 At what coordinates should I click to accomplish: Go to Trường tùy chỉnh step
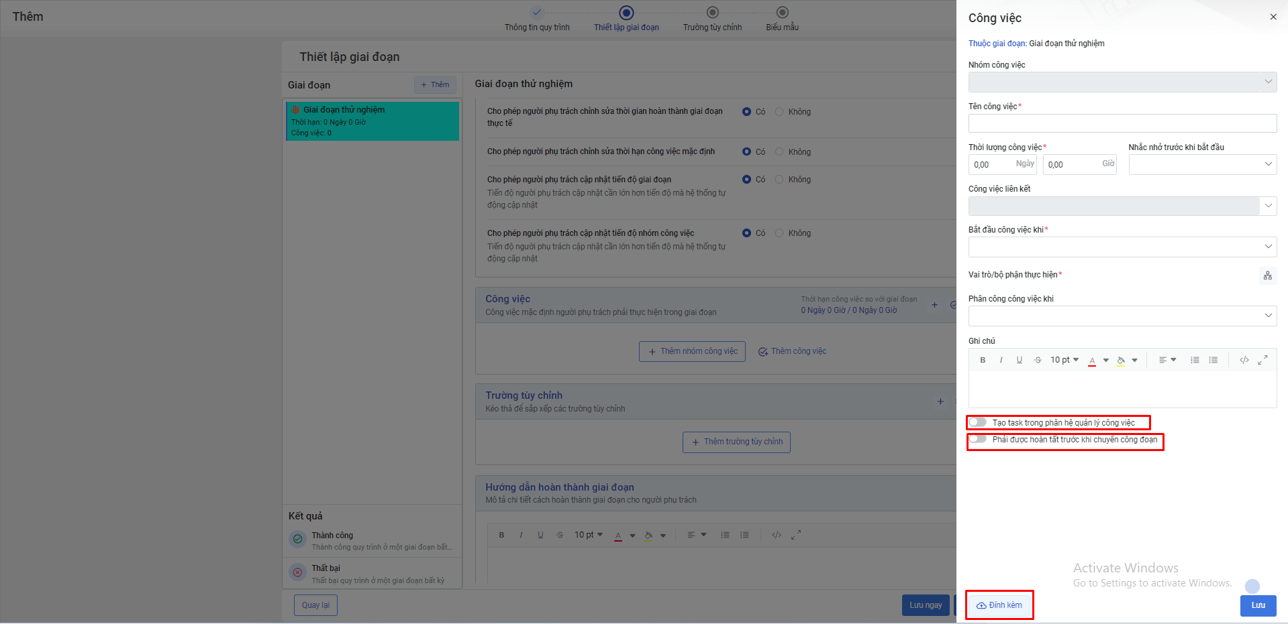click(x=712, y=19)
